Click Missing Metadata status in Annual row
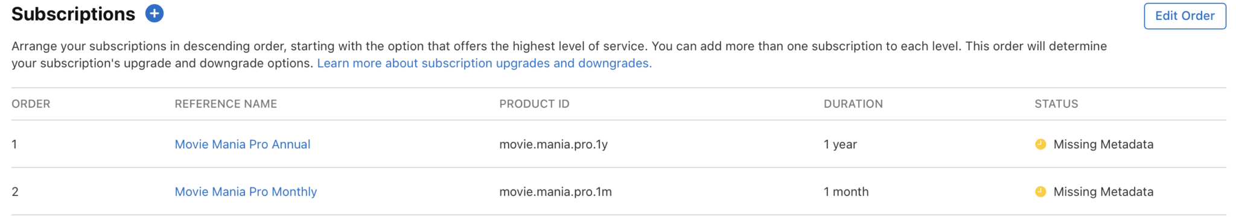The width and height of the screenshot is (1236, 222). 1103,144
